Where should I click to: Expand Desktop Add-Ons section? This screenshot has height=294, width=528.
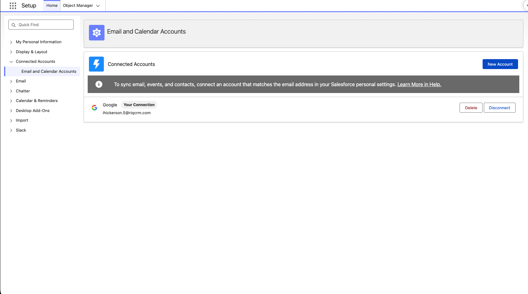[x=11, y=111]
